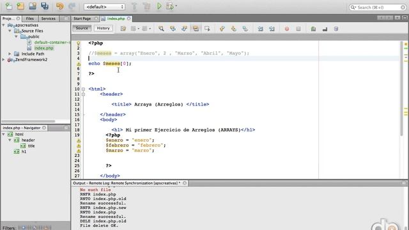This screenshot has height=230, width=409.
Task: Click the Find Previous Occurrence icon
Action: pos(173,29)
